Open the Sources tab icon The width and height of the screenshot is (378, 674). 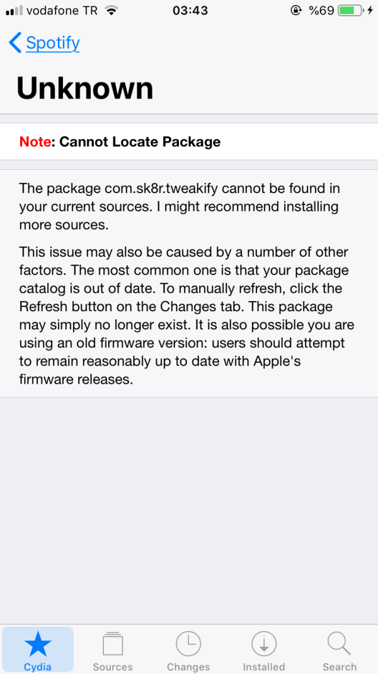[113, 645]
